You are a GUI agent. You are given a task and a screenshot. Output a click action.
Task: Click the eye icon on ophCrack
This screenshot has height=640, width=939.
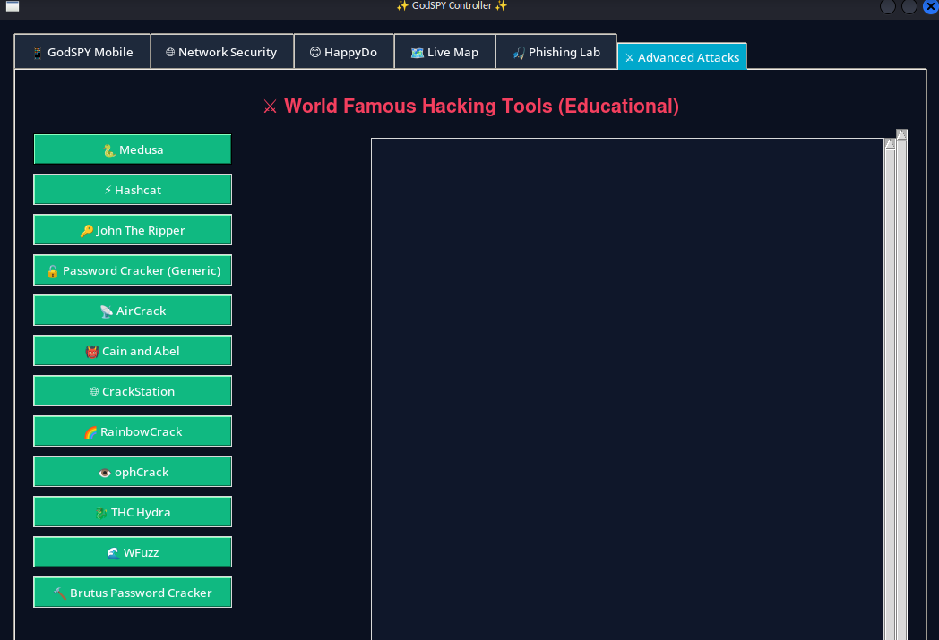tap(105, 473)
